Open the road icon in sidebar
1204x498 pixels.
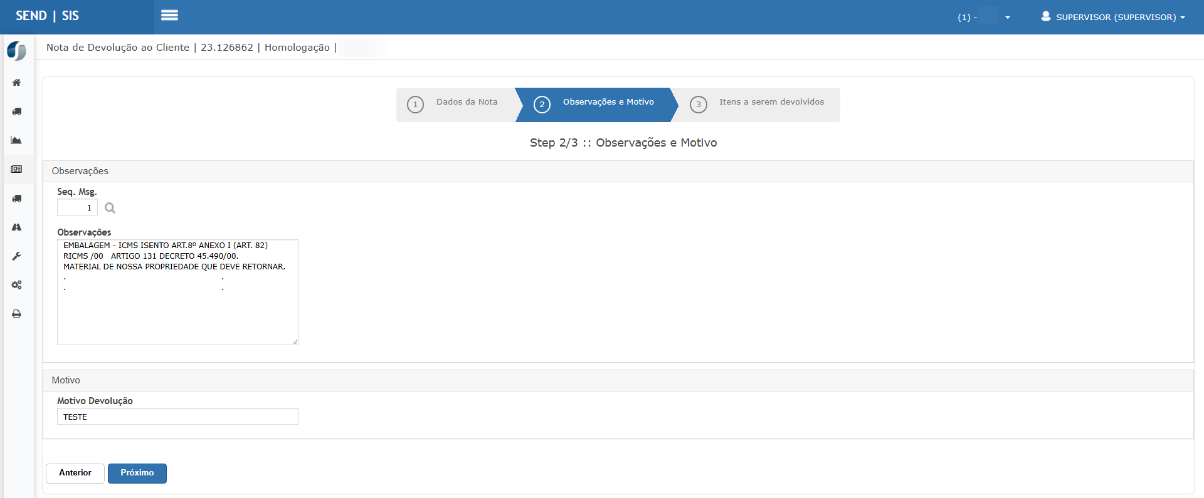pyautogui.click(x=17, y=227)
